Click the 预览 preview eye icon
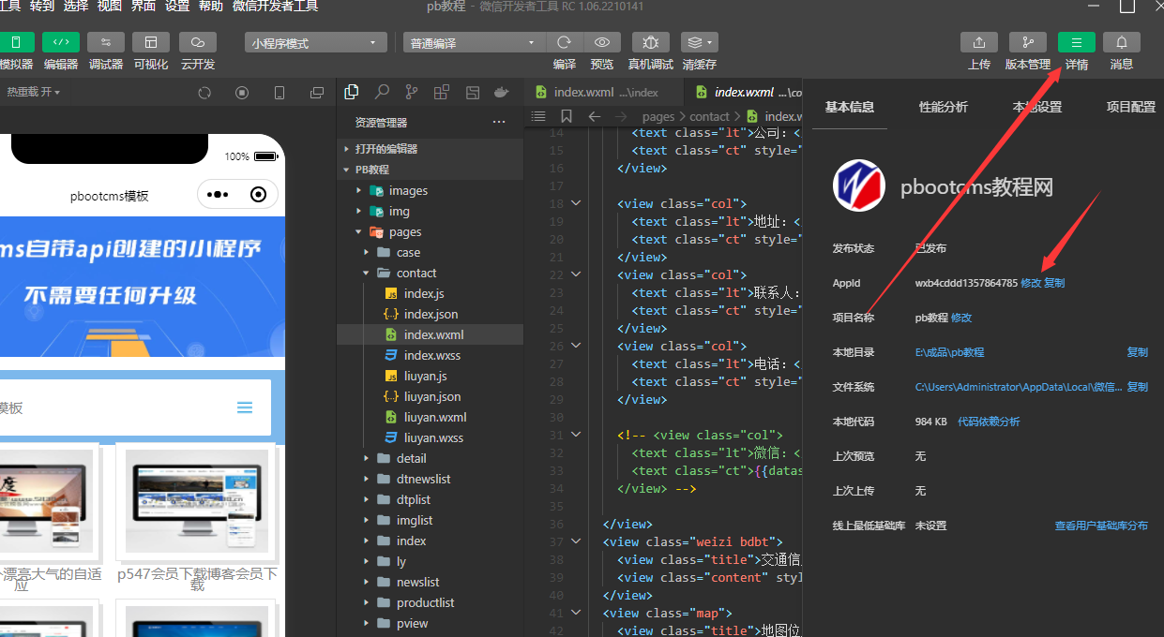The image size is (1164, 637). pos(602,43)
